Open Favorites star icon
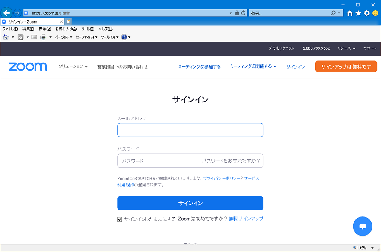 pyautogui.click(x=358, y=13)
